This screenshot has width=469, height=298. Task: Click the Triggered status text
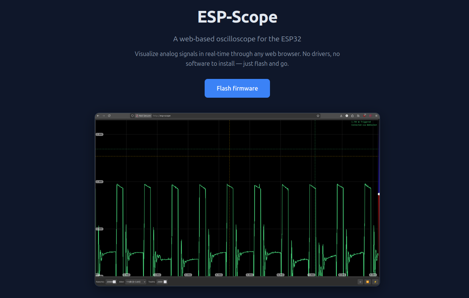coord(365,122)
